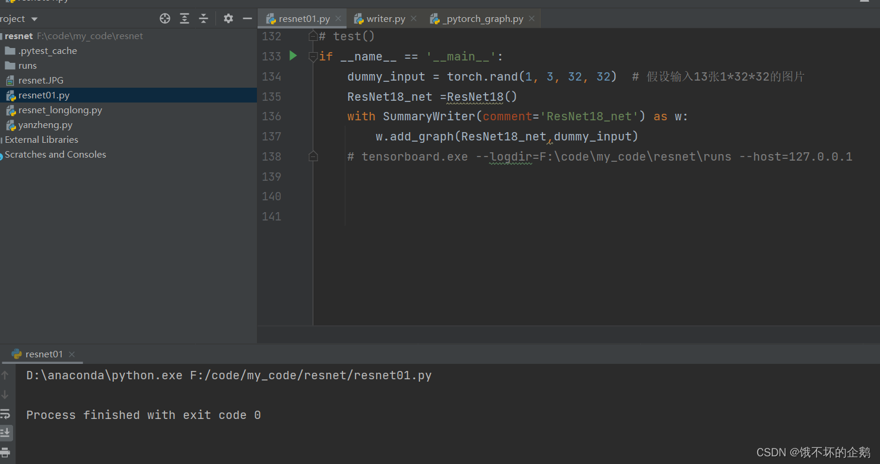
Task: Run the __main__ block from gutter arrow
Action: click(293, 56)
